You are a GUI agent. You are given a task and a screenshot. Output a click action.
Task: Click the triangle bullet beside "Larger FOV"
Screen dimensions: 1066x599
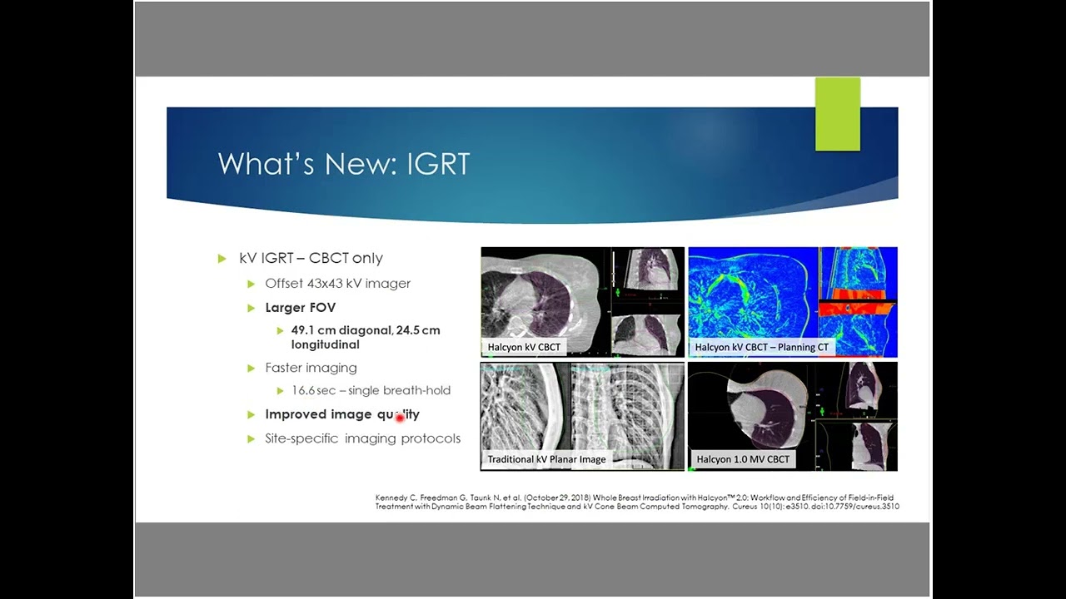pos(251,308)
